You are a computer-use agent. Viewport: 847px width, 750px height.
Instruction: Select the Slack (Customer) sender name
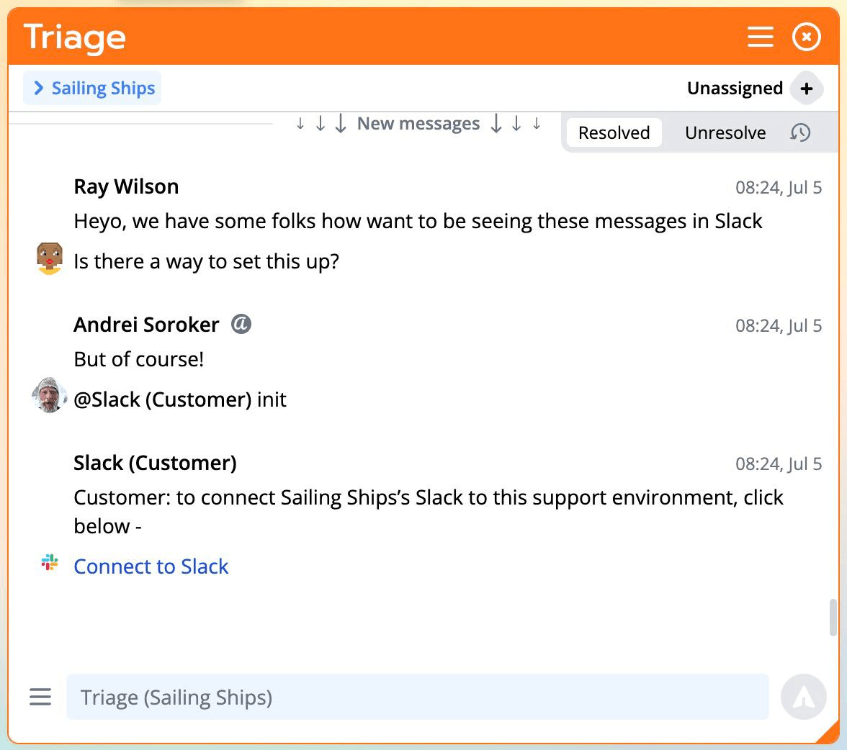[156, 463]
